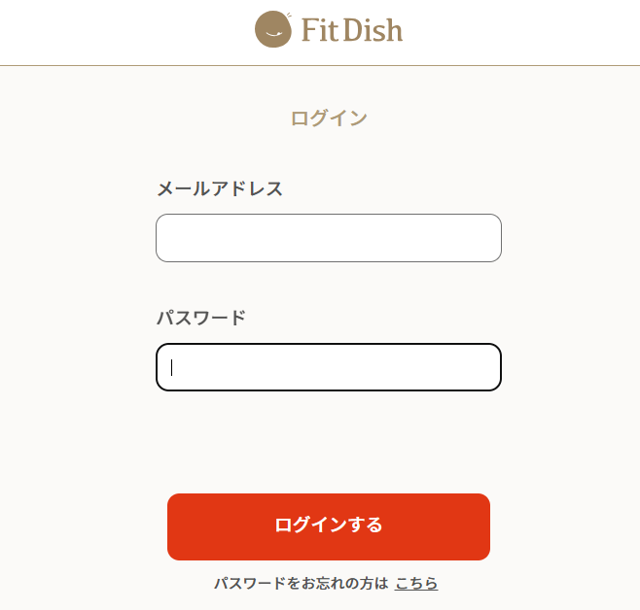Click the white header bar beside the logo
This screenshot has height=610, width=640.
click(x=525, y=31)
